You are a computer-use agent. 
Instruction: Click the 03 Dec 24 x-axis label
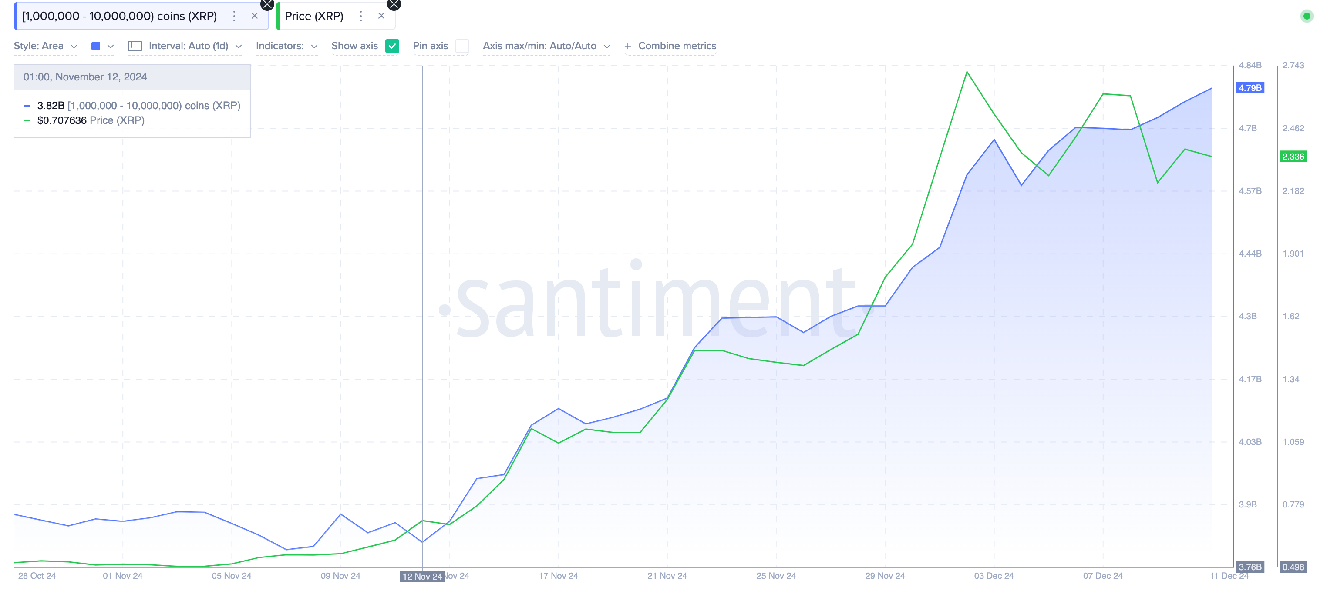tap(994, 575)
